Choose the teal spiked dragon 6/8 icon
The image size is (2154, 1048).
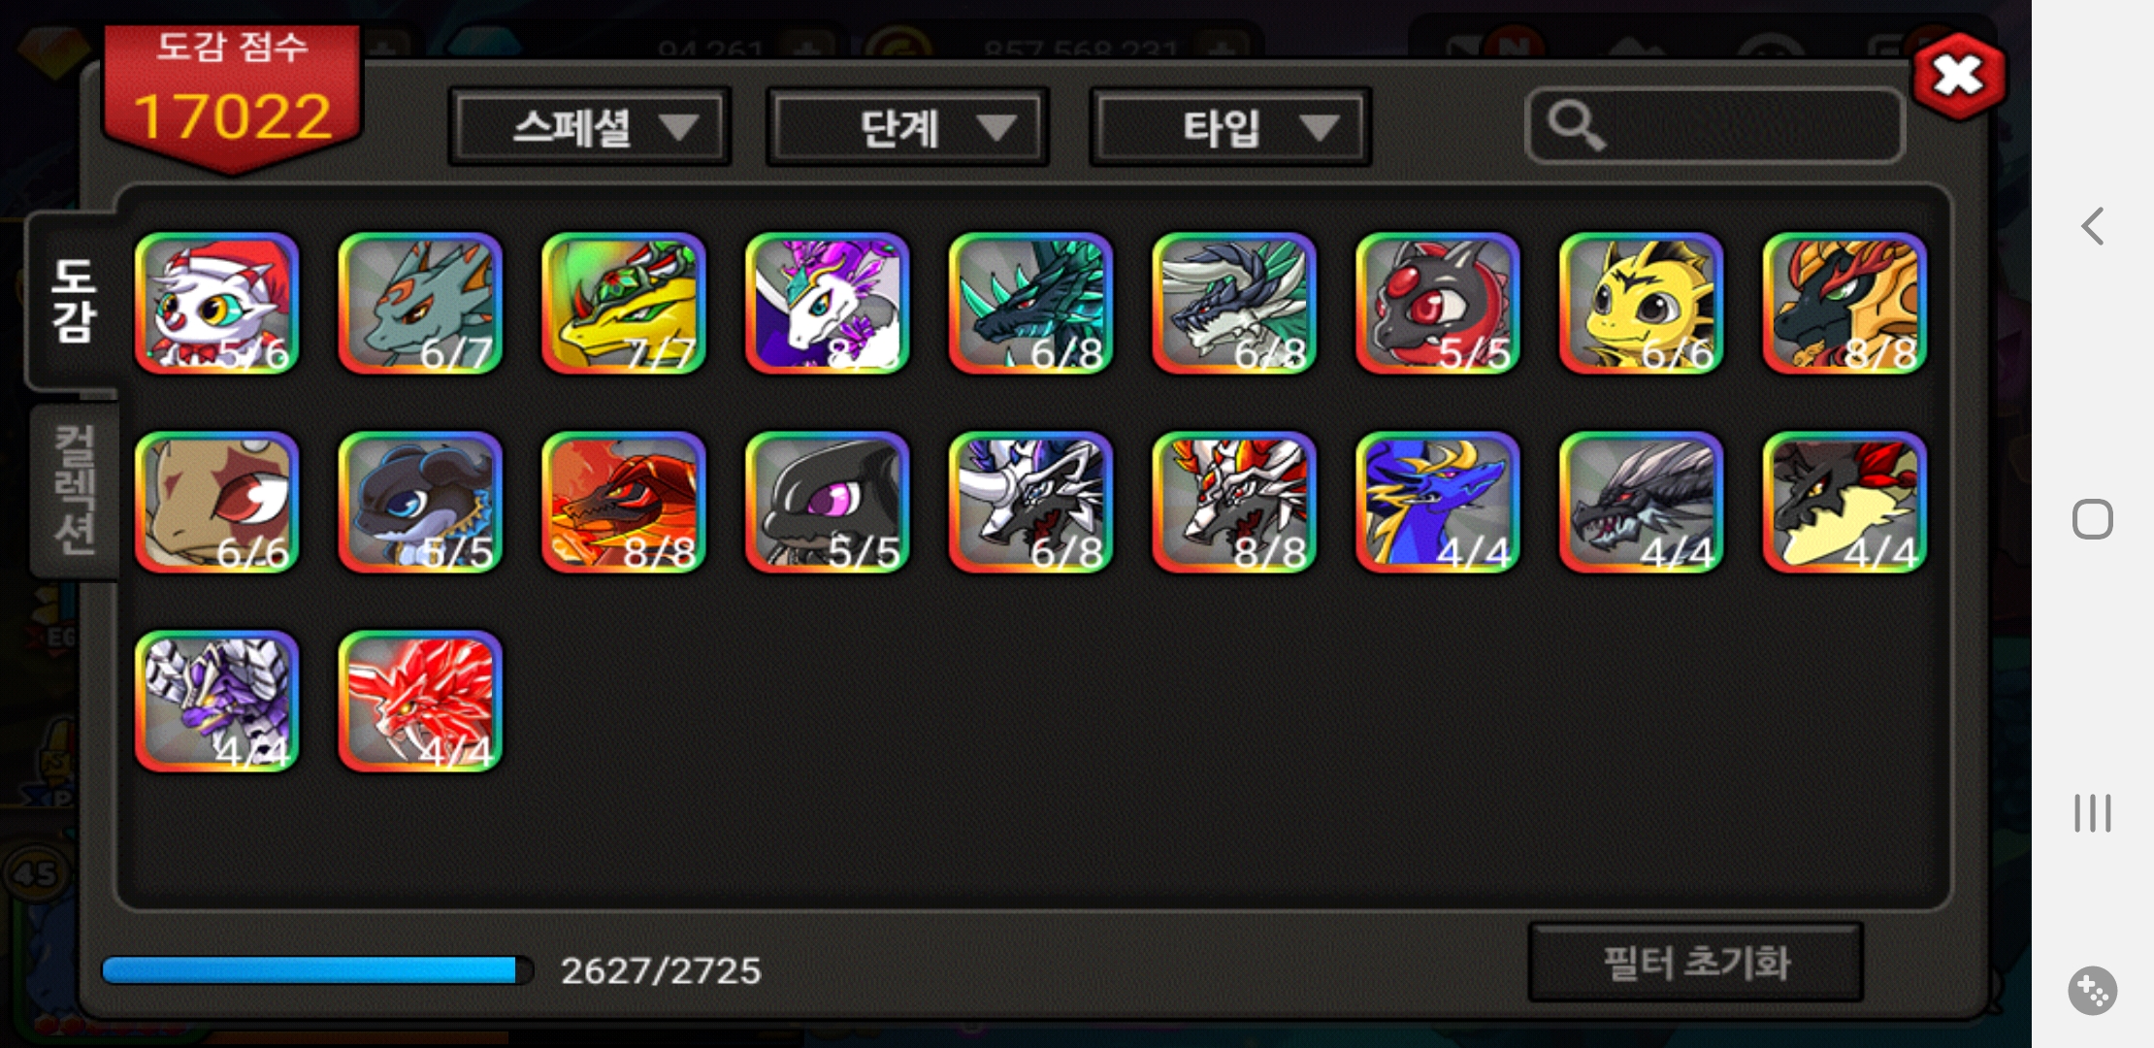point(1030,303)
